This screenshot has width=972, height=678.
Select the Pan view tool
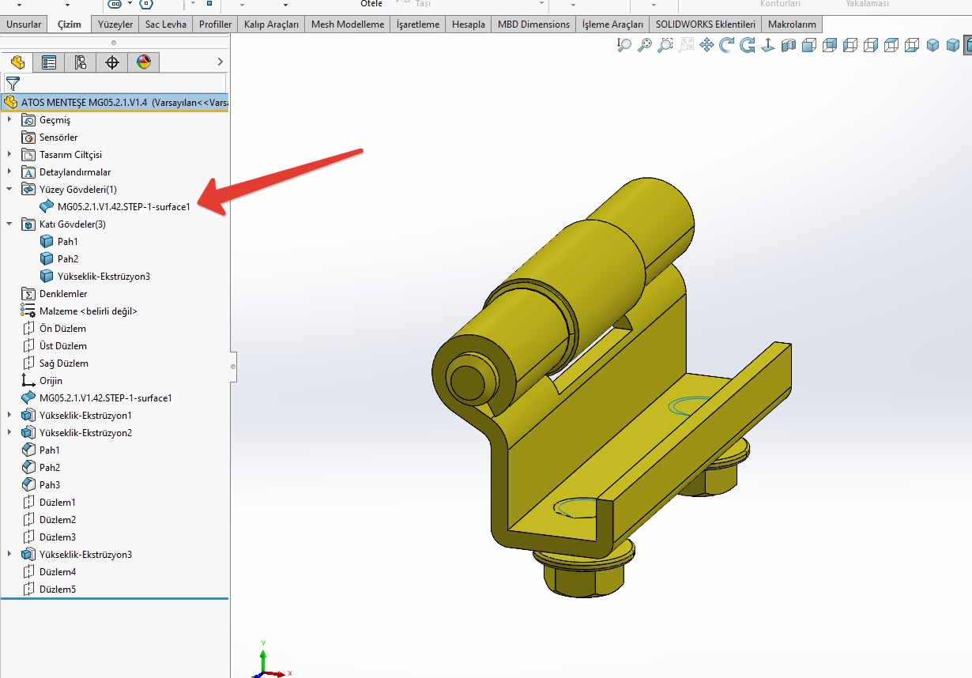click(x=706, y=45)
